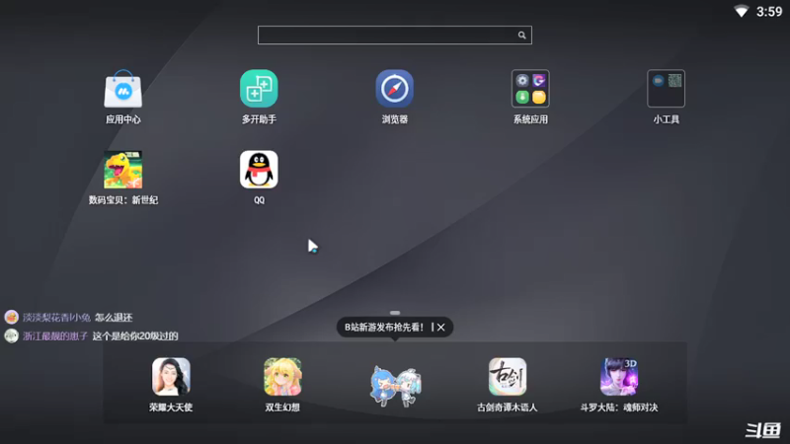Screen dimensions: 790x444
Task: Close the B站新游发布抢先看 tooltip
Action: click(441, 328)
